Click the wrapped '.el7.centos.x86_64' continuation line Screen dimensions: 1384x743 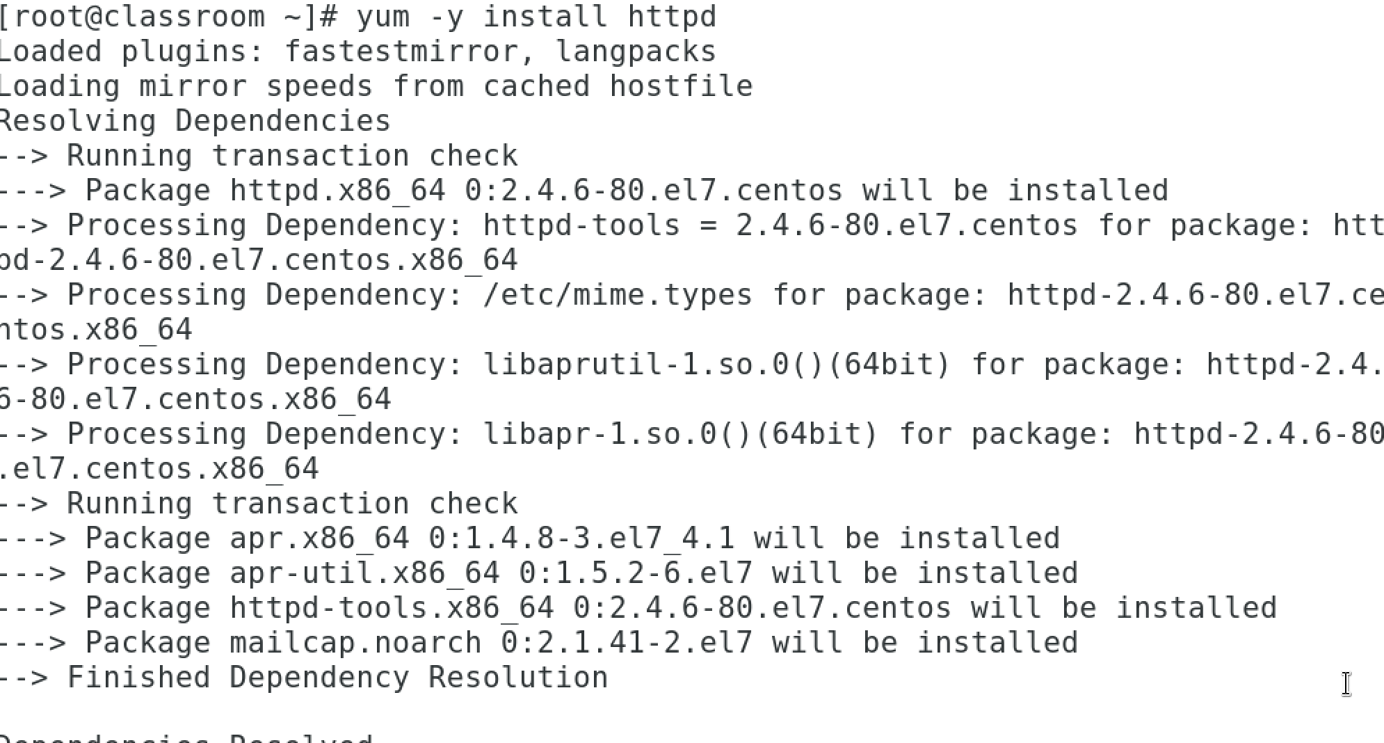coord(159,470)
